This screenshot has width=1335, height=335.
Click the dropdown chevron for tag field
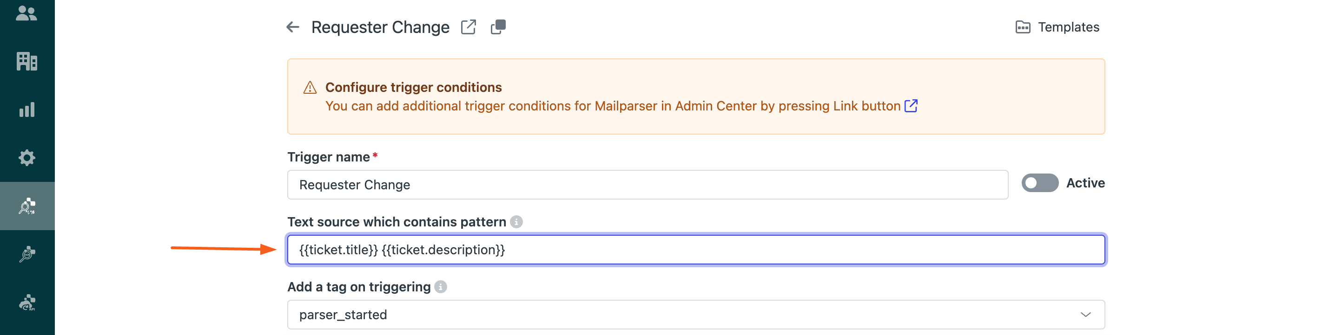[x=1086, y=315]
